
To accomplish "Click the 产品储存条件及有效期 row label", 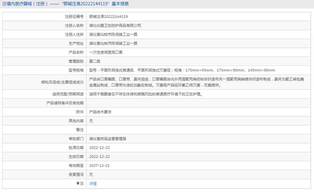I will tap(65, 103).
